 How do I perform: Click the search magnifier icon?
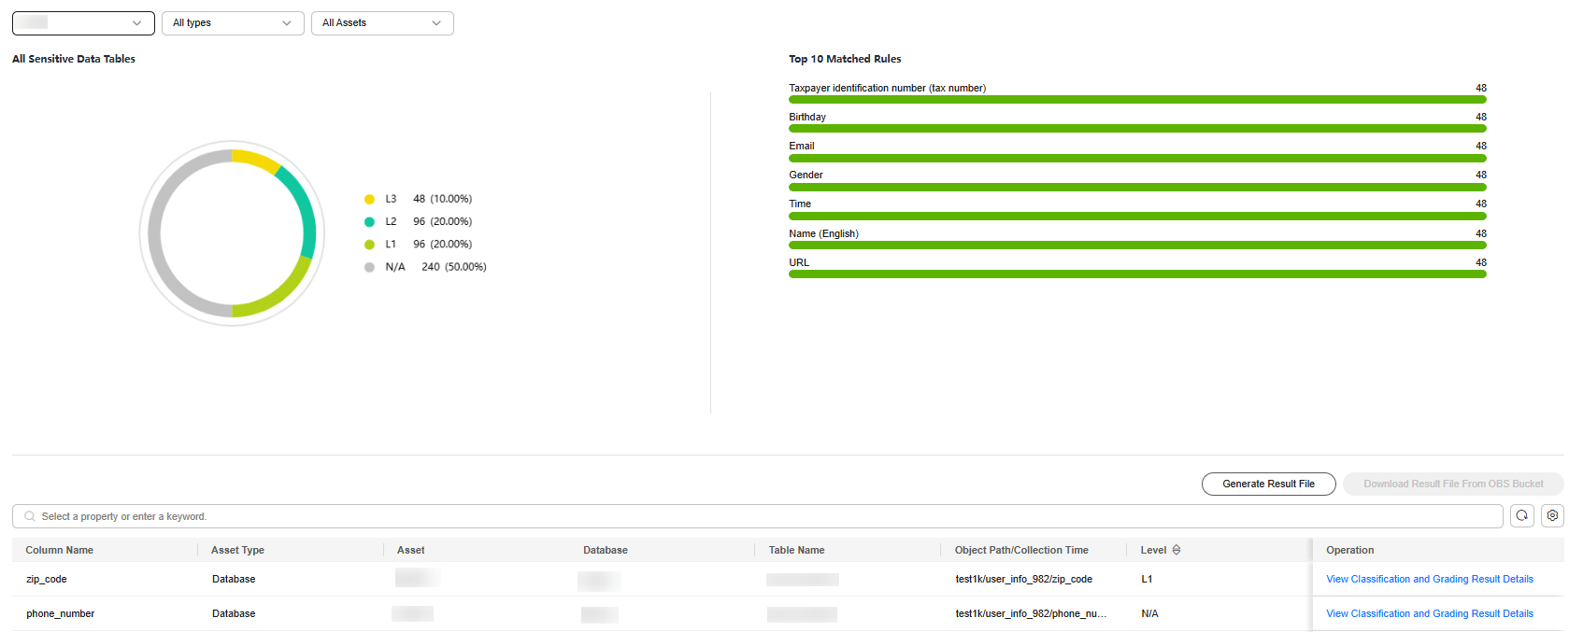click(30, 516)
